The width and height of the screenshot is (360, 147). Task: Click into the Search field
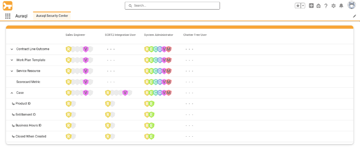pyautogui.click(x=172, y=6)
